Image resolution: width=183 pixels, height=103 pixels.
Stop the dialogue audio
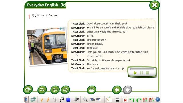tap(147, 73)
